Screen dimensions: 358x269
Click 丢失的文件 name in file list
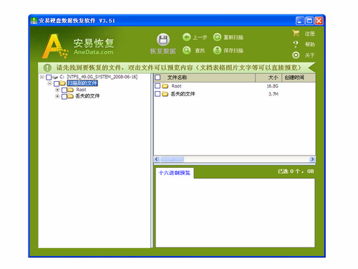[183, 94]
